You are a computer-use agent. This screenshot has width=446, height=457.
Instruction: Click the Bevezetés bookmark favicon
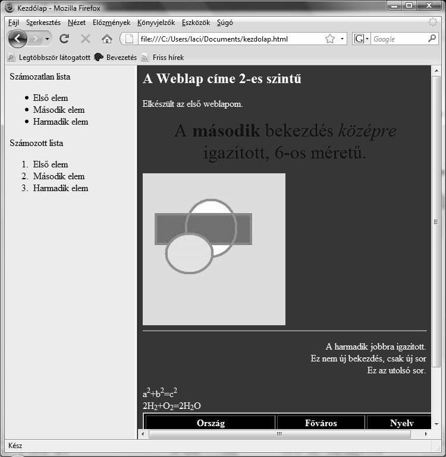tap(99, 57)
